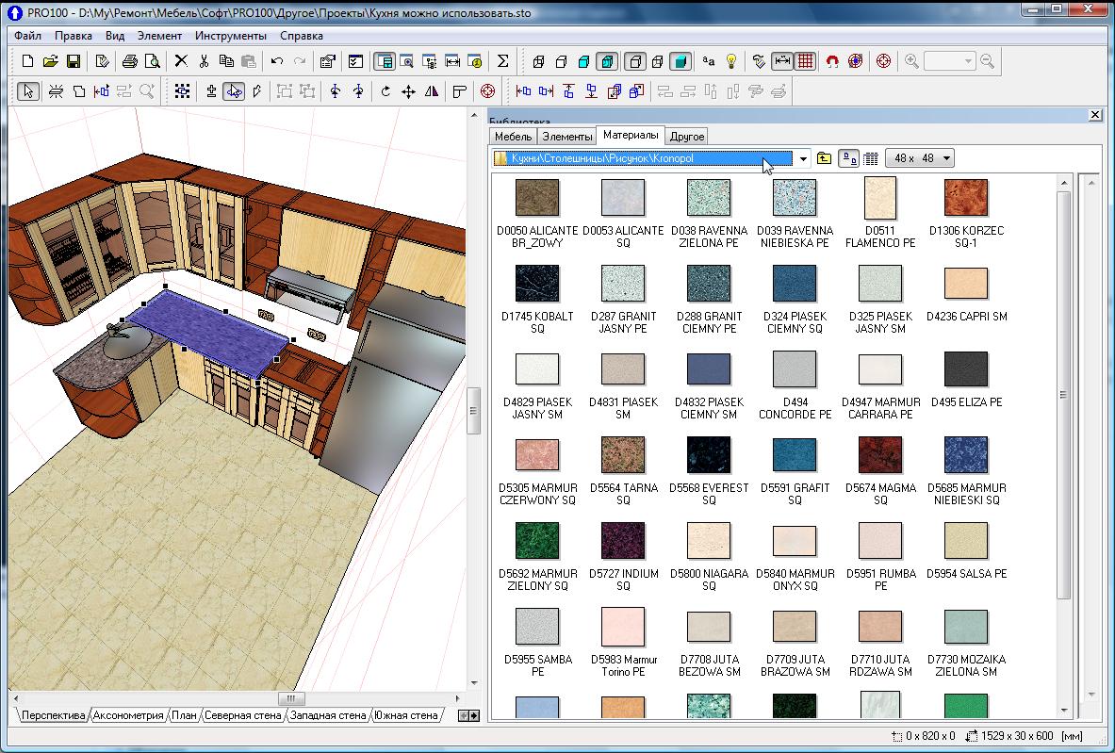Switch to the Аксонометрия view tab
The width and height of the screenshot is (1115, 753).
tap(128, 715)
